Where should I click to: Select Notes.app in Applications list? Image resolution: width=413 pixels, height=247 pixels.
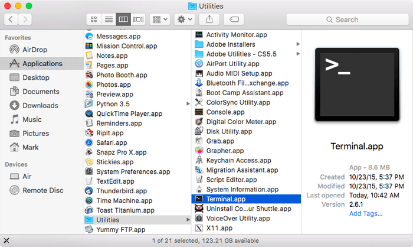pos(137,56)
